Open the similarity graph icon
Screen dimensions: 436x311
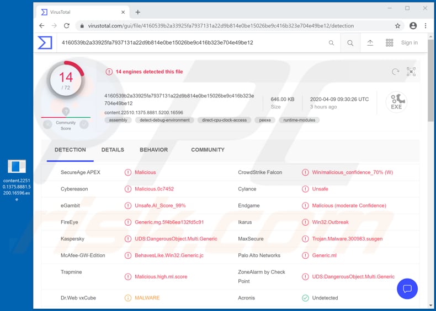[411, 72]
